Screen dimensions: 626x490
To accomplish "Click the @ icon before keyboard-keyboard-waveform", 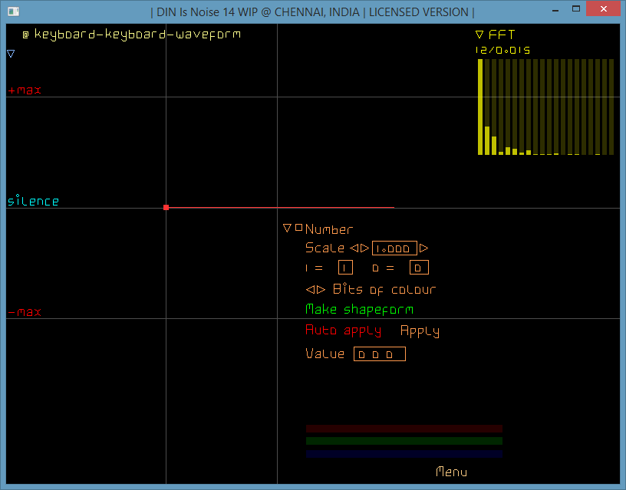I will click(24, 34).
